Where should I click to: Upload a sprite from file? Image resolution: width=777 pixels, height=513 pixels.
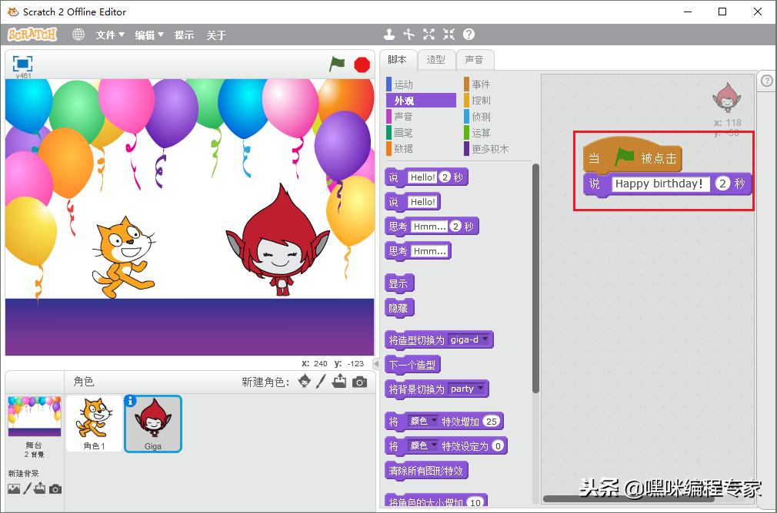click(x=339, y=381)
